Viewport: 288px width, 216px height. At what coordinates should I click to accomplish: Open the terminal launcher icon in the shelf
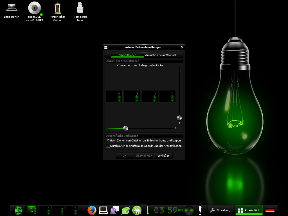(103, 210)
